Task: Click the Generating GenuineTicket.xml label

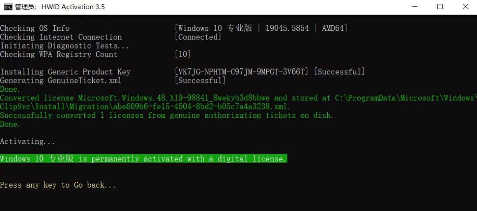Action: click(61, 80)
